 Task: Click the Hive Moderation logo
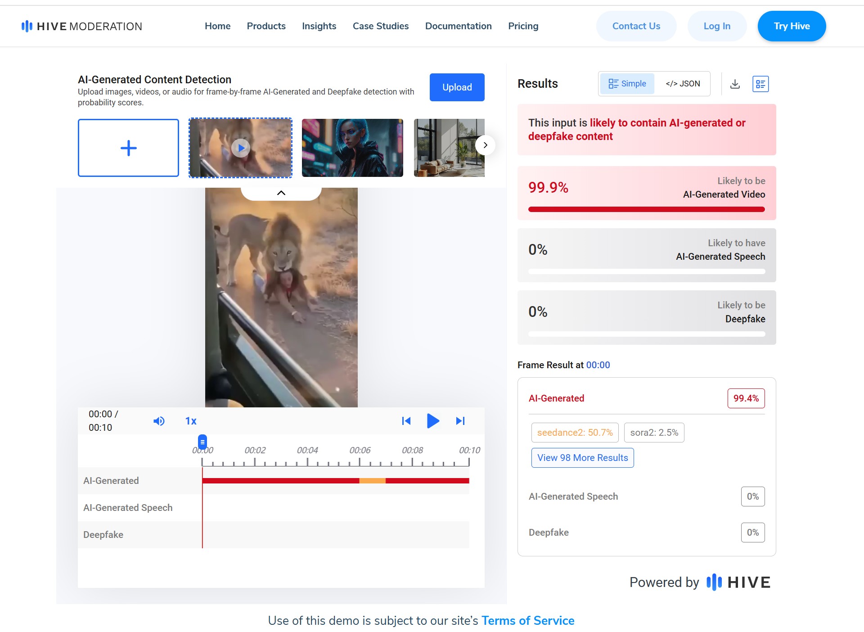click(81, 26)
